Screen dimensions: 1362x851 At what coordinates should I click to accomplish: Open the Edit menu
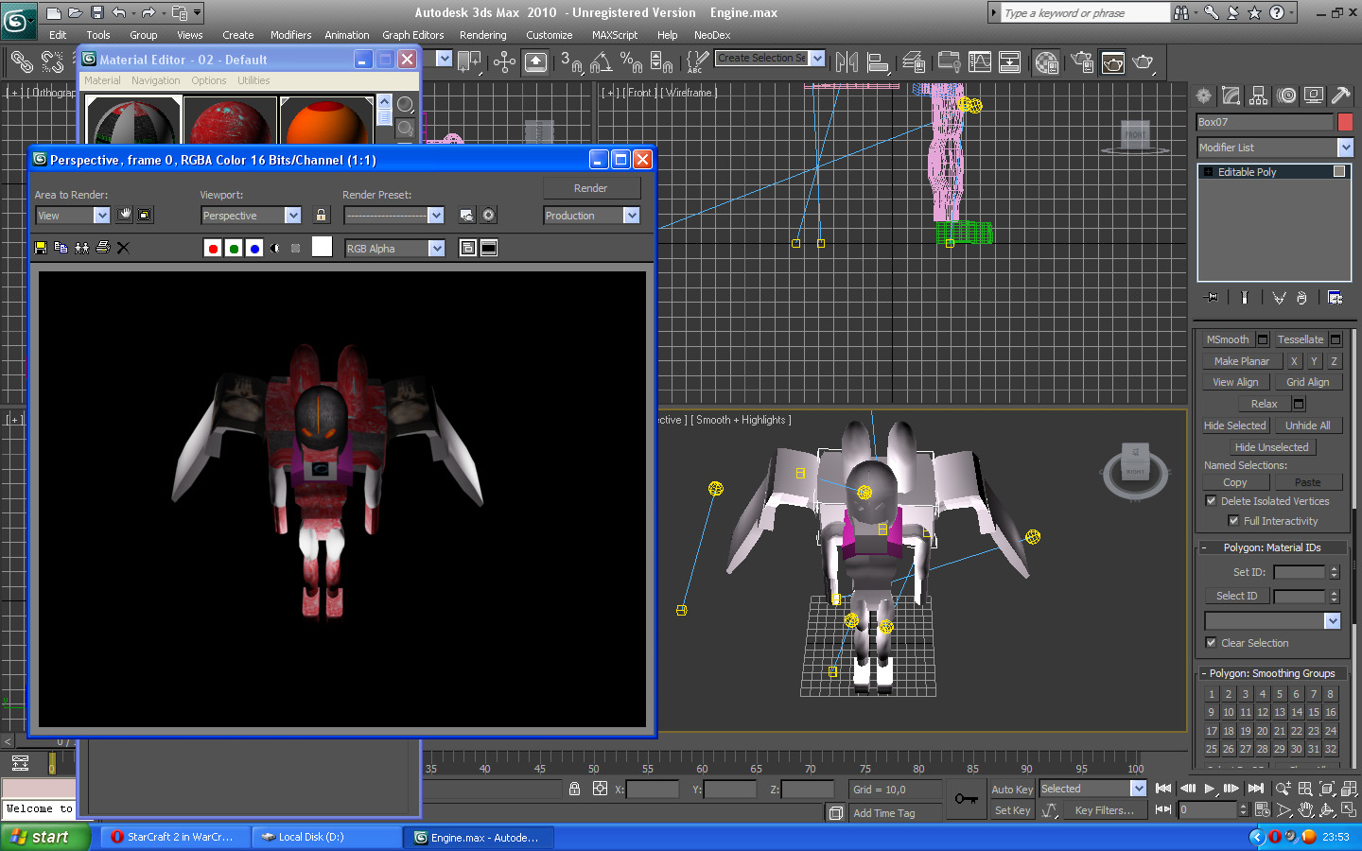coord(58,35)
